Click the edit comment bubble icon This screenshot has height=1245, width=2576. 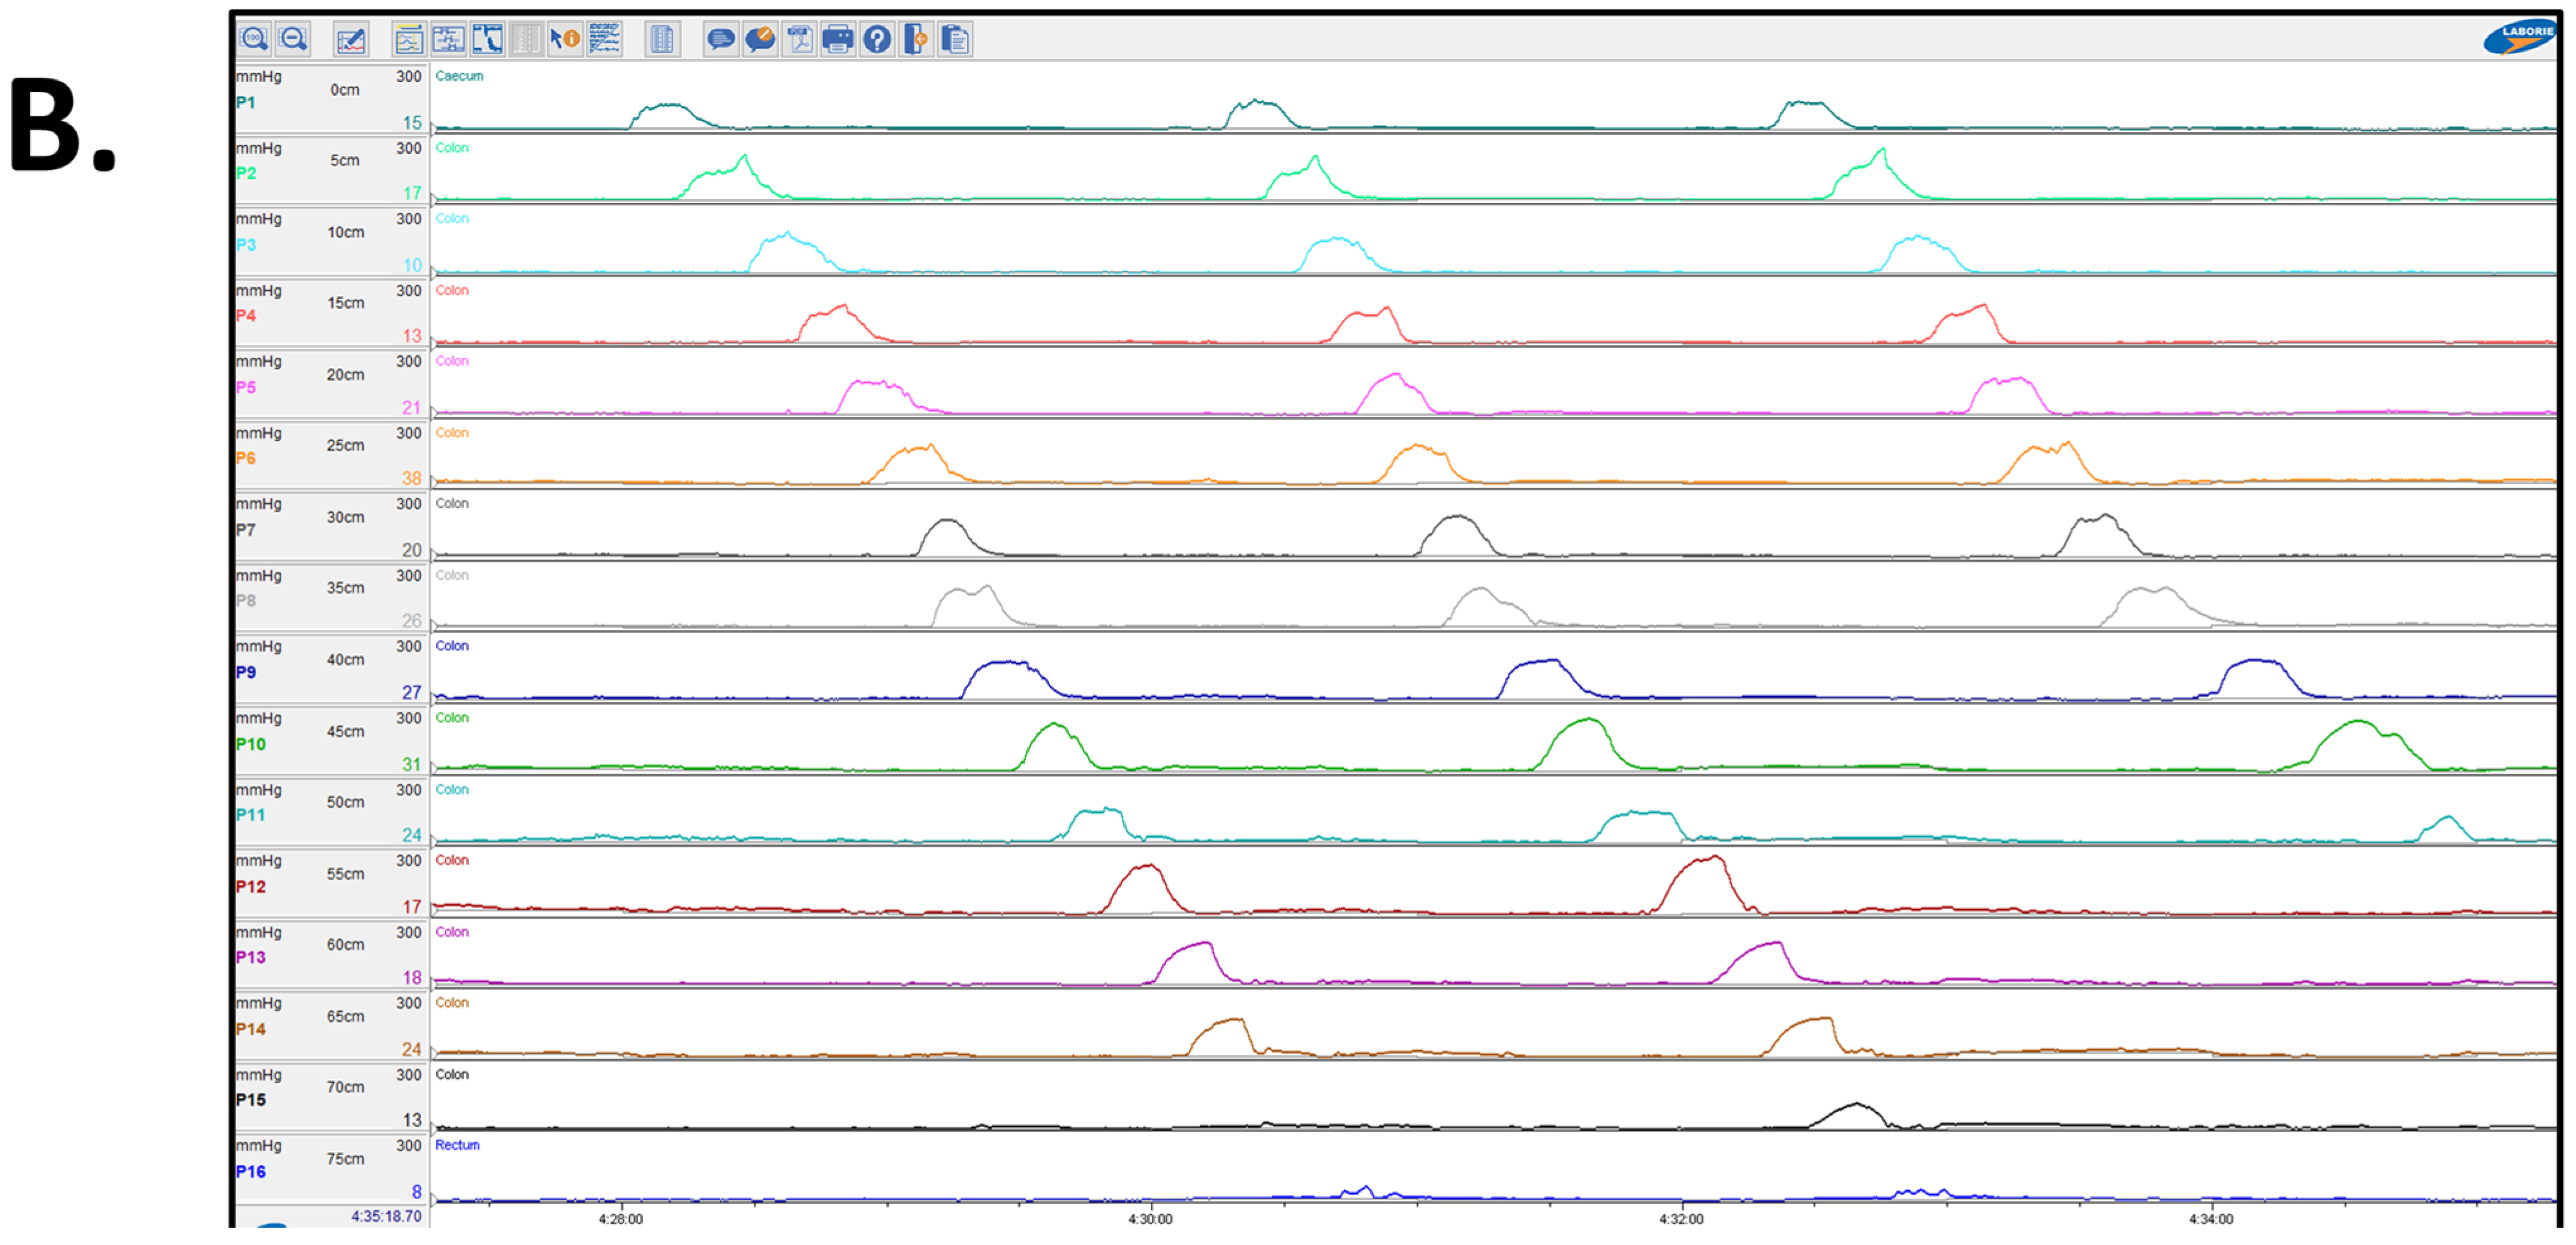click(x=761, y=39)
